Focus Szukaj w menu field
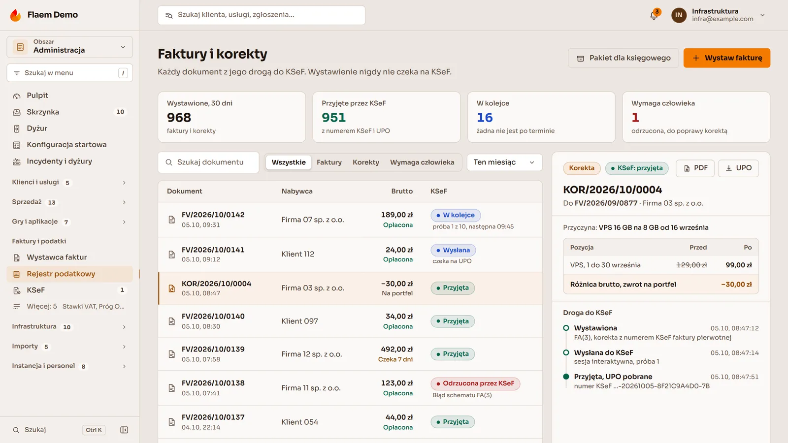Viewport: 788px width, 443px height. (x=70, y=73)
